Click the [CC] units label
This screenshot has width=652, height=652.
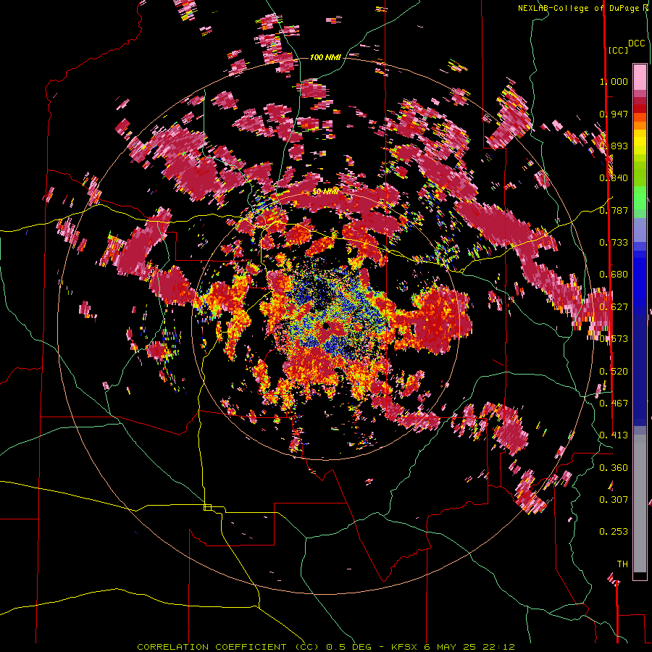[x=618, y=50]
